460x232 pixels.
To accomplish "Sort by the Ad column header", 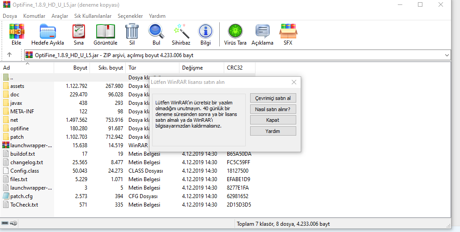I will (27, 67).
